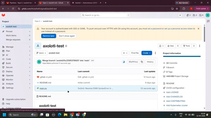
Task: Open assigned issues counter icon
Action: (188, 15)
